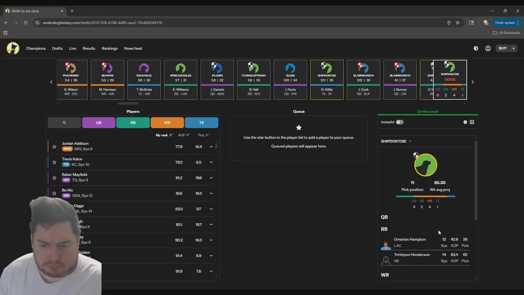The image size is (524, 295).
Task: Filter players by WR
Action: pos(167,123)
